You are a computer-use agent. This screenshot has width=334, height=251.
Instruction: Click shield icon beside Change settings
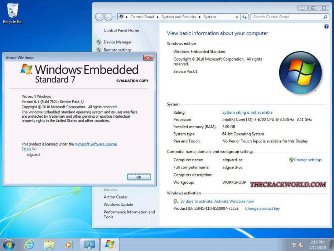pos(291,160)
